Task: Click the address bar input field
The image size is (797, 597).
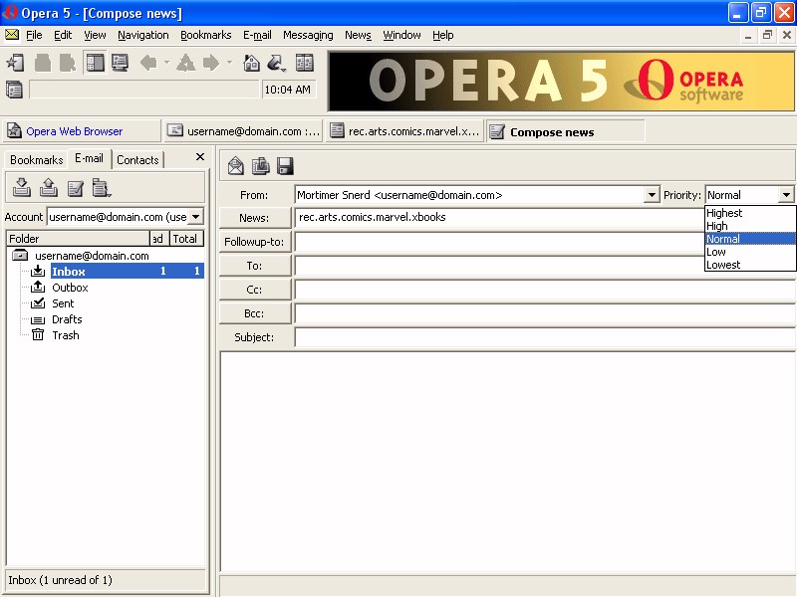Action: 144,90
